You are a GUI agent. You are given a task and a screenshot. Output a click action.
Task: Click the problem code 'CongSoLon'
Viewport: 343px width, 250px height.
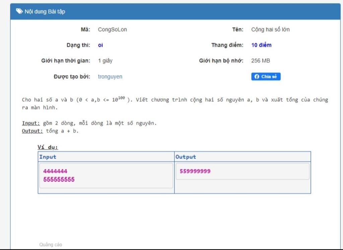tap(113, 29)
